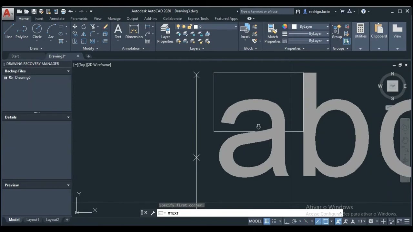Expand the Block panel

(x=251, y=48)
